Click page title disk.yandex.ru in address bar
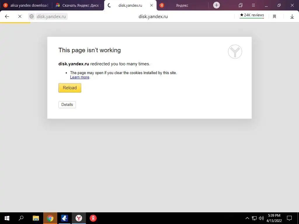This screenshot has width=299, height=224. [x=153, y=17]
